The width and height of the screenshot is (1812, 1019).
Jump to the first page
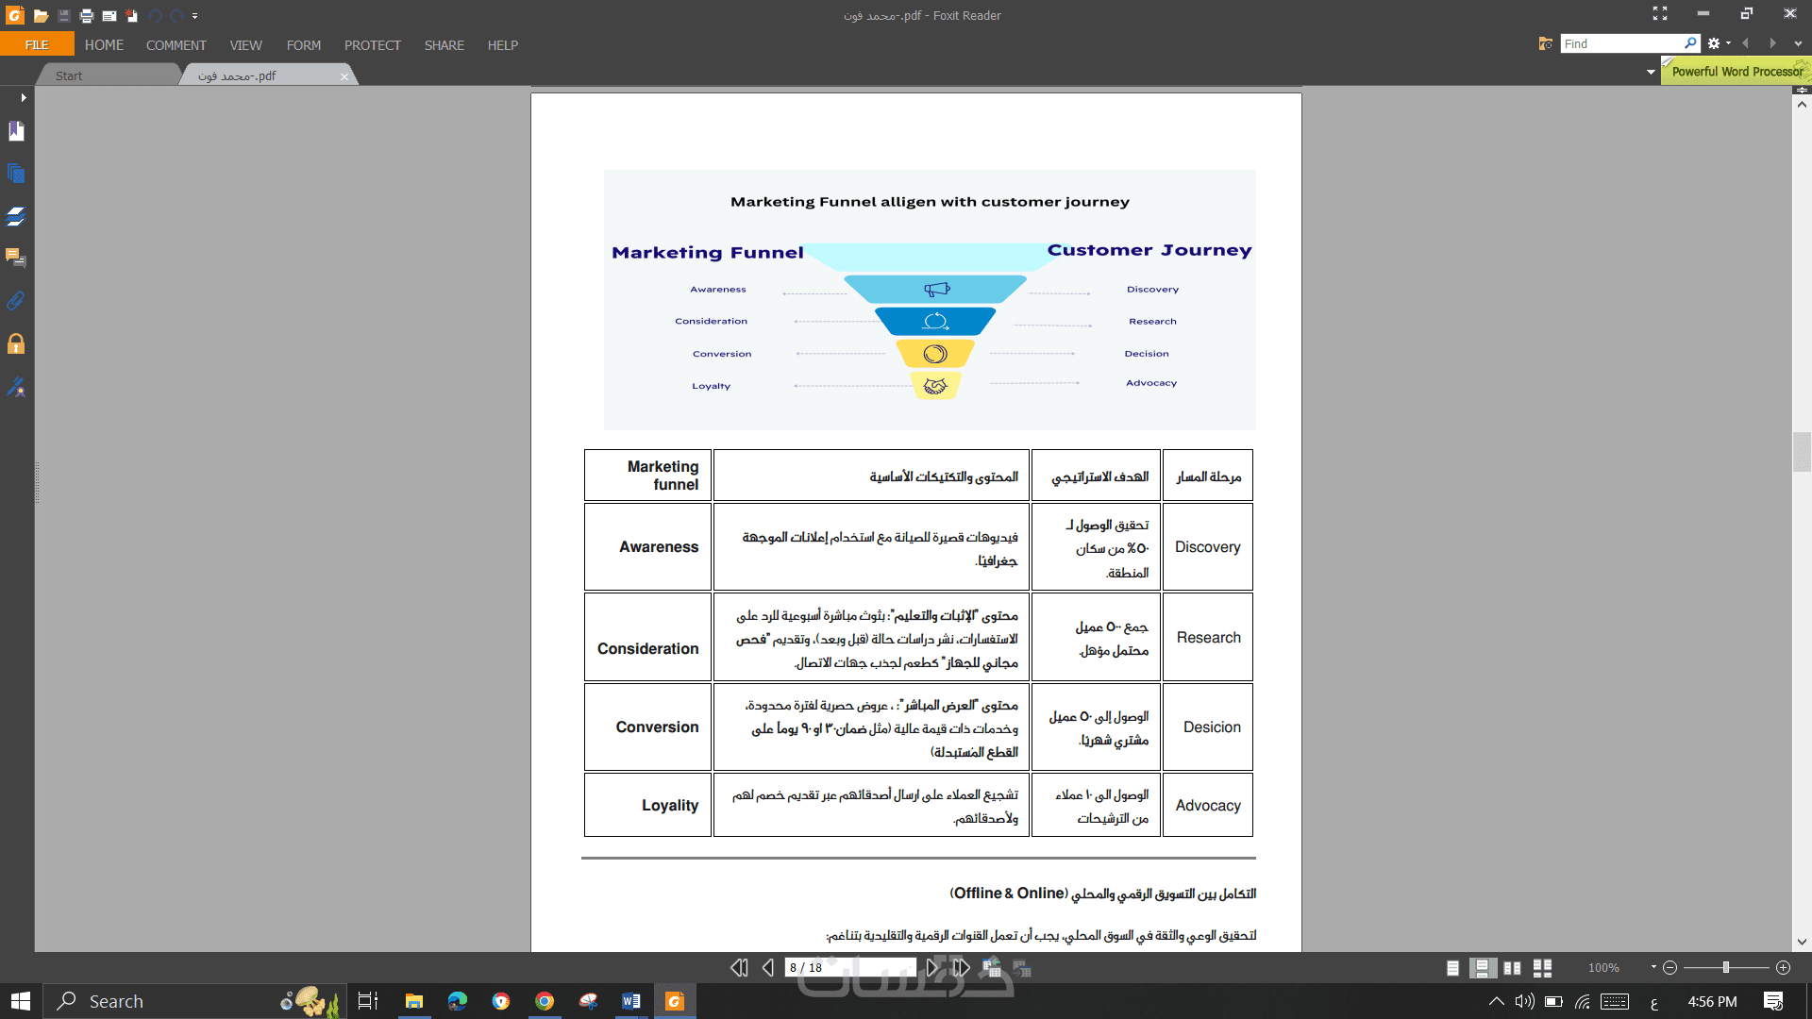(x=739, y=967)
